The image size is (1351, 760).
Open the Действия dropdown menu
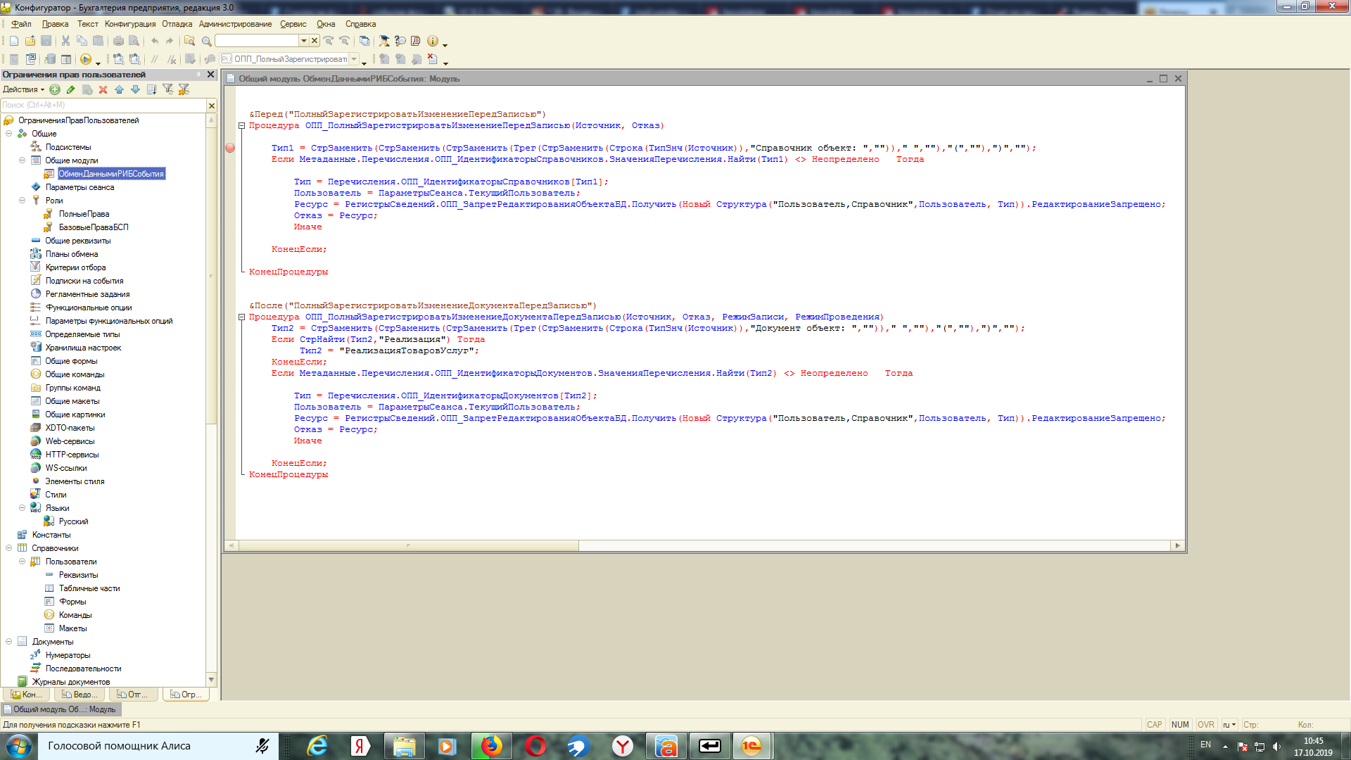23,89
